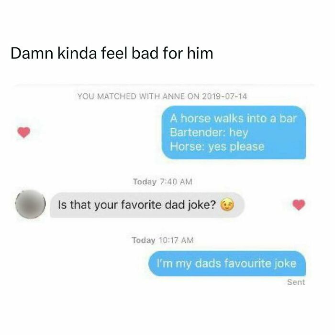Click the 'Sent' status label
Screen dimensions: 335x335
click(x=296, y=282)
